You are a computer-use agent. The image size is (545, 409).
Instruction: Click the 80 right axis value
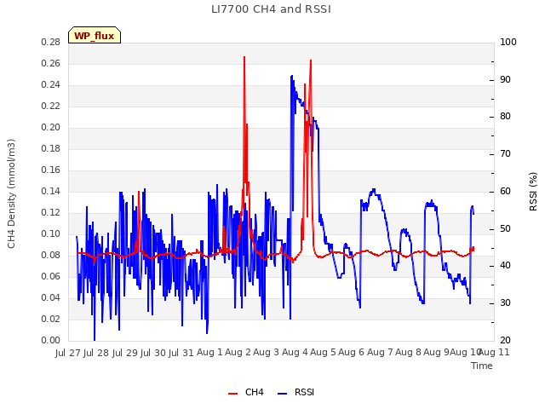coord(505,117)
